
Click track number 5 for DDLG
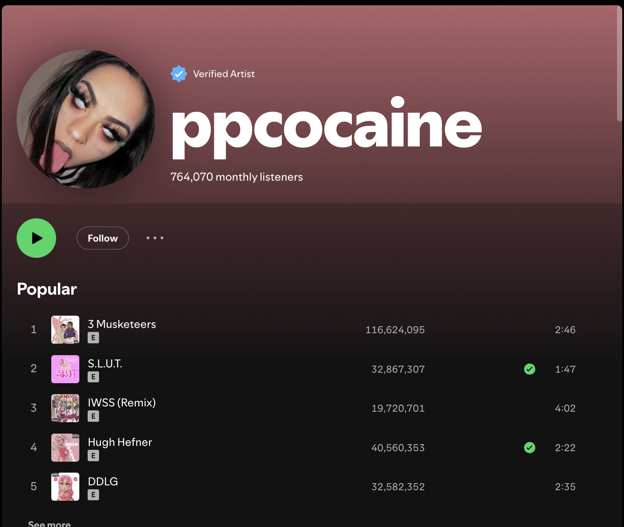coord(34,487)
